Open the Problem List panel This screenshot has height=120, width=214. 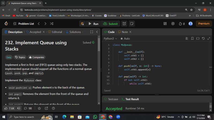pyautogui.click(x=24, y=24)
